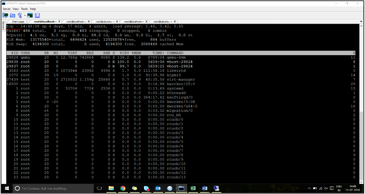This screenshot has width=365, height=194.
Task: Click the libvirtd command text
Action: click(x=176, y=71)
